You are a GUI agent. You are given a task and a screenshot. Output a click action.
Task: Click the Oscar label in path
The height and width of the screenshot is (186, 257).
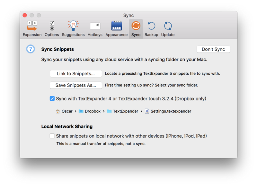67,111
